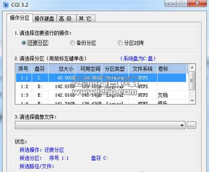Select the 还原分区 radio option
This screenshot has height=172, width=209.
click(35, 43)
